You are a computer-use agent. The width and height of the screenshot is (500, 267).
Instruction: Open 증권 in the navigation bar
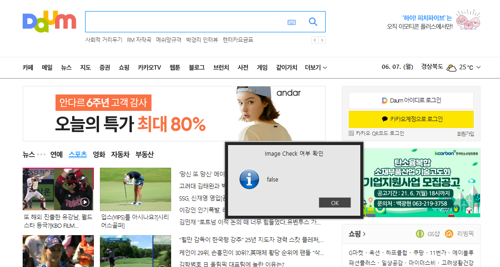pos(105,67)
